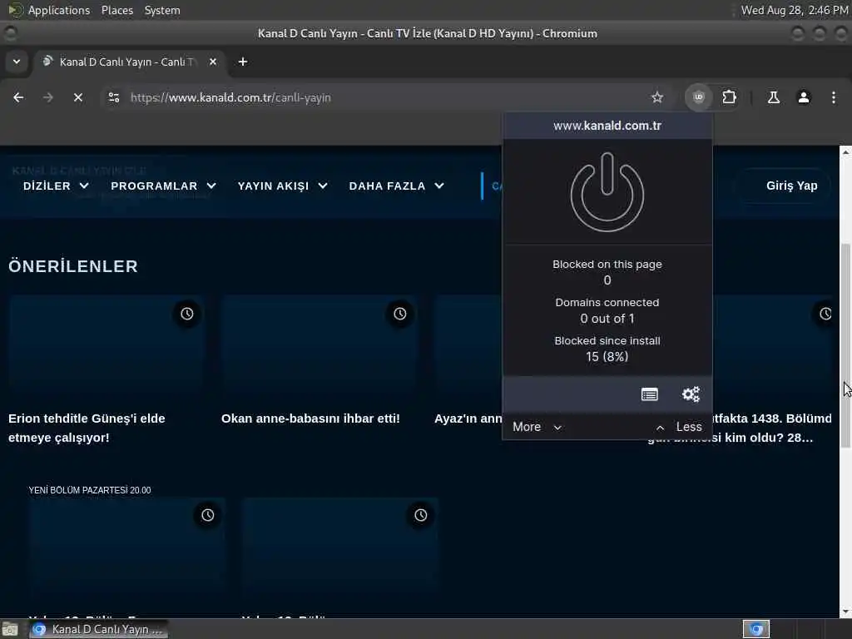Open the Extensions puzzle icon
852x639 pixels.
(729, 97)
